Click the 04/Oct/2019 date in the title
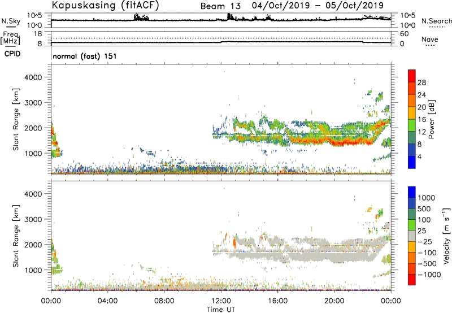 pos(281,6)
